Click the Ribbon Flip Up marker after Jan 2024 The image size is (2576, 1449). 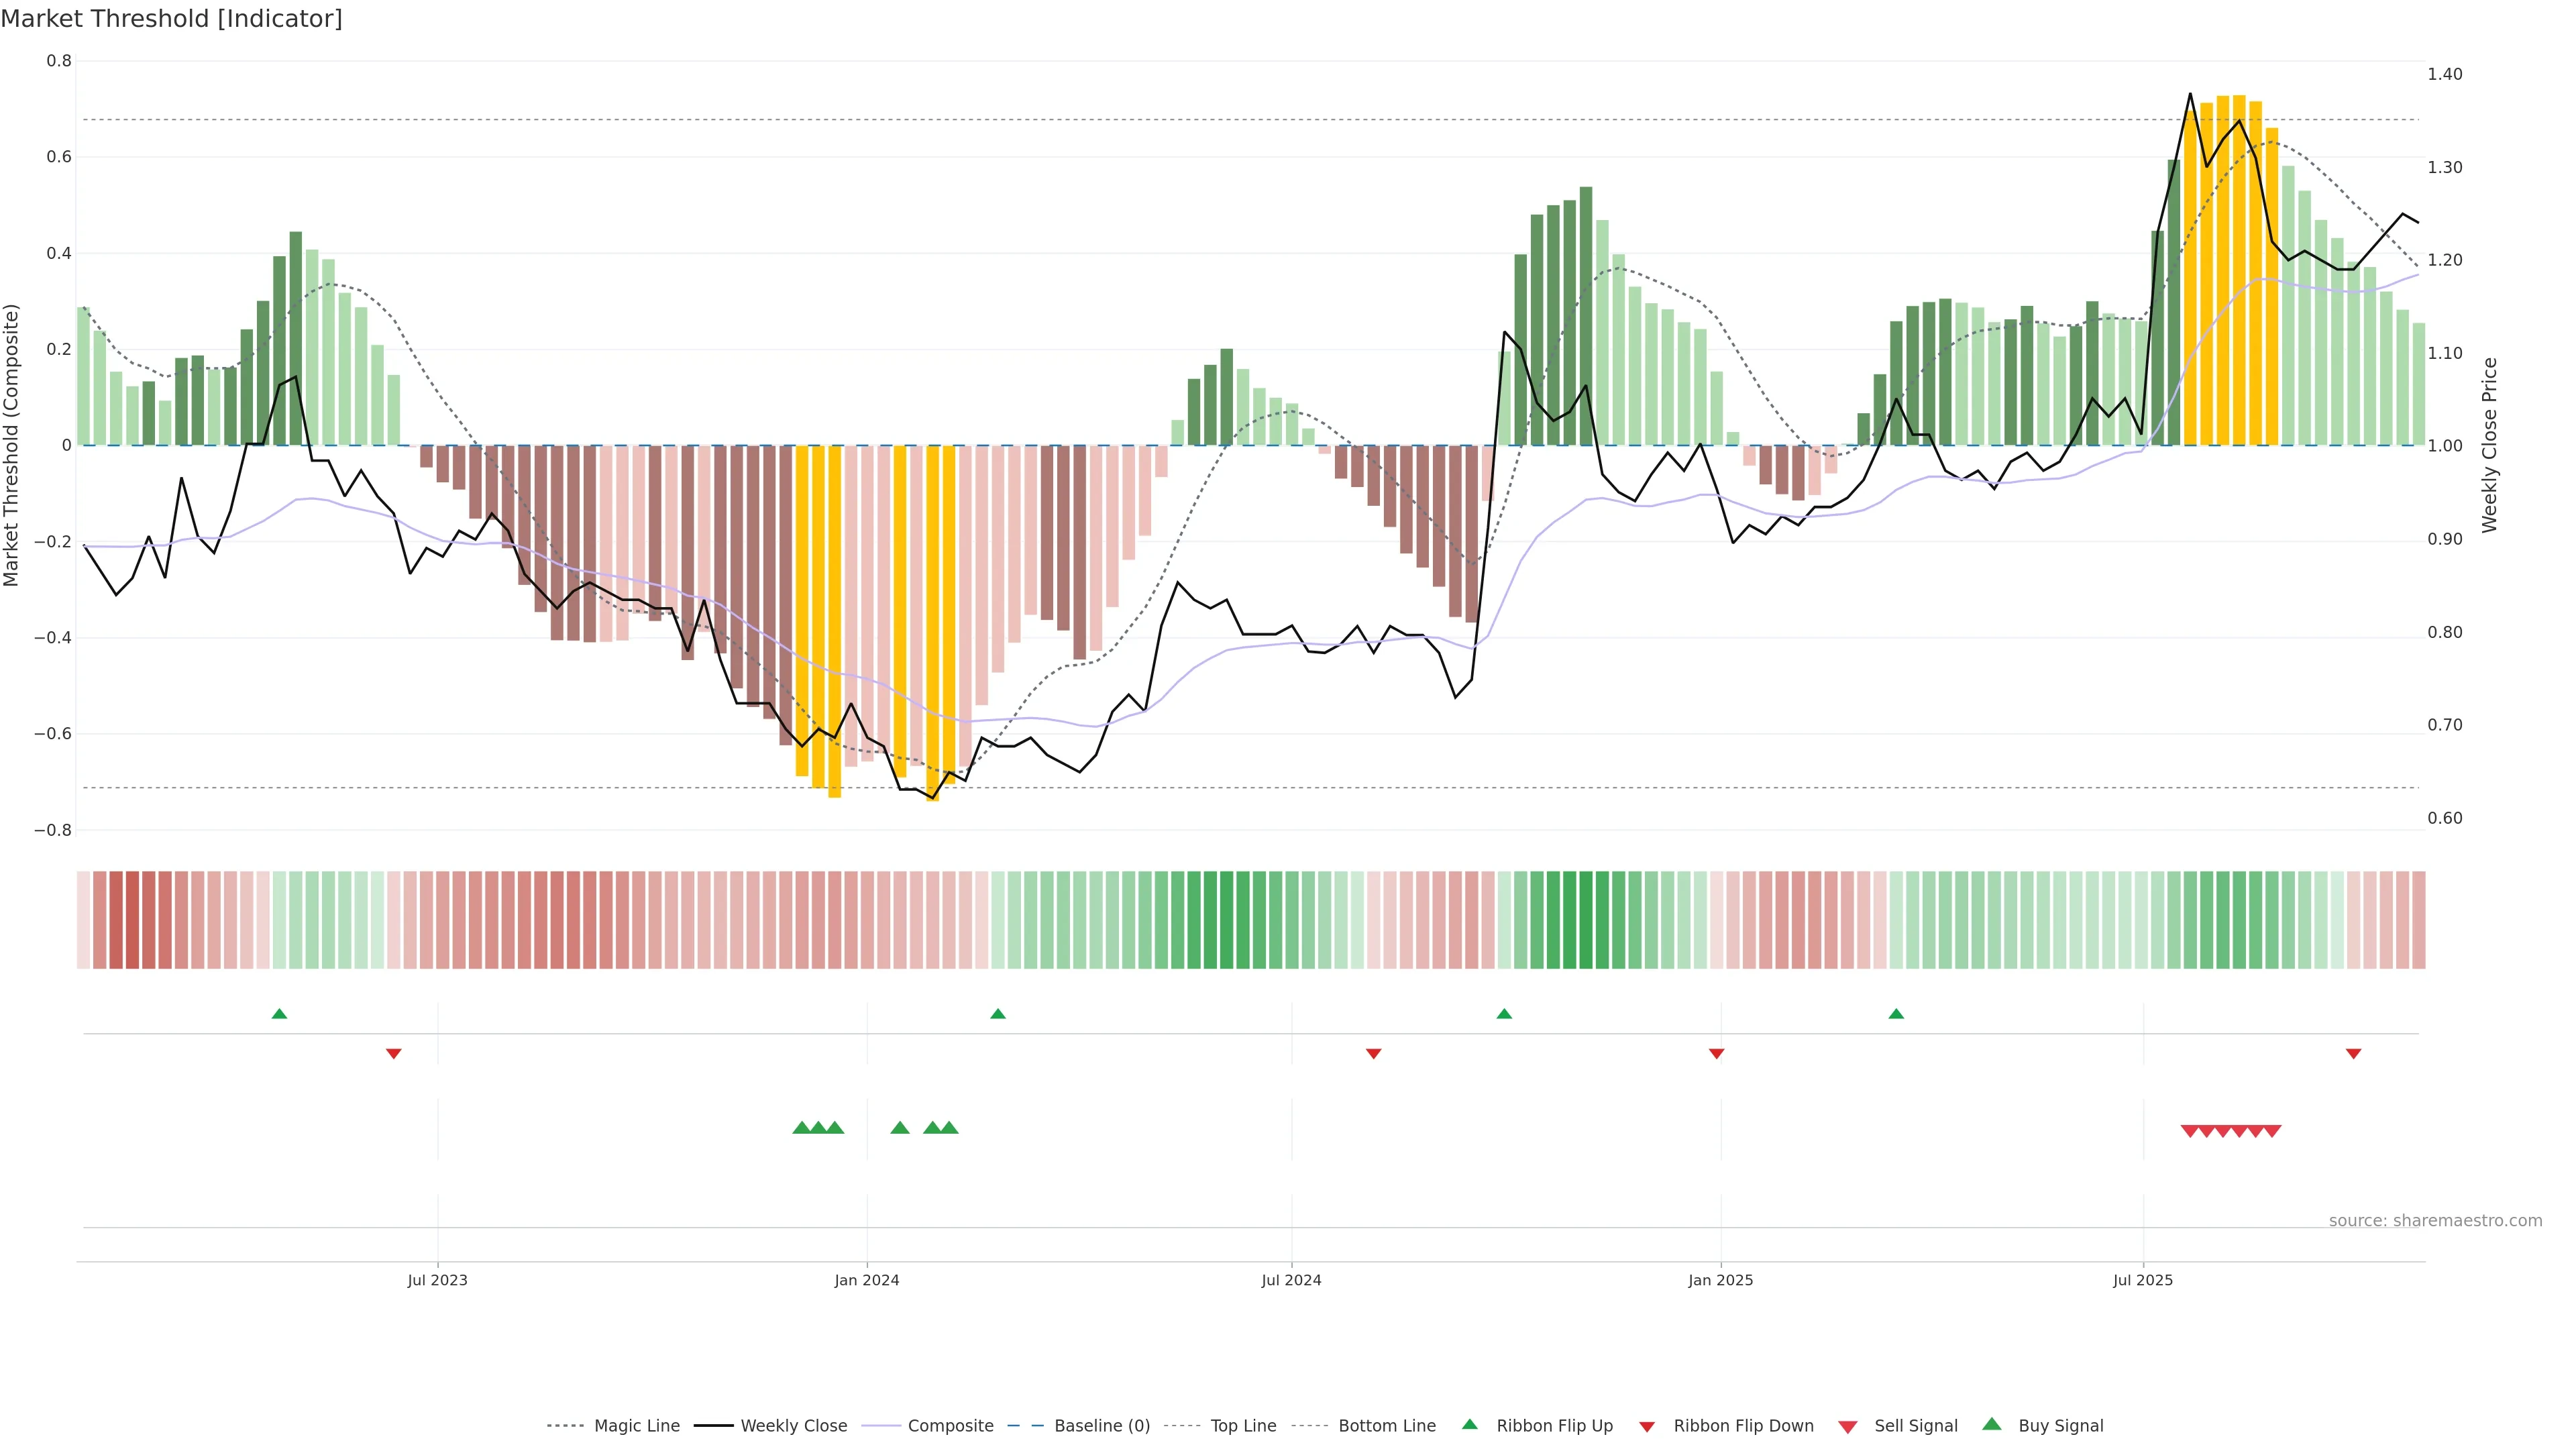pos(997,1014)
